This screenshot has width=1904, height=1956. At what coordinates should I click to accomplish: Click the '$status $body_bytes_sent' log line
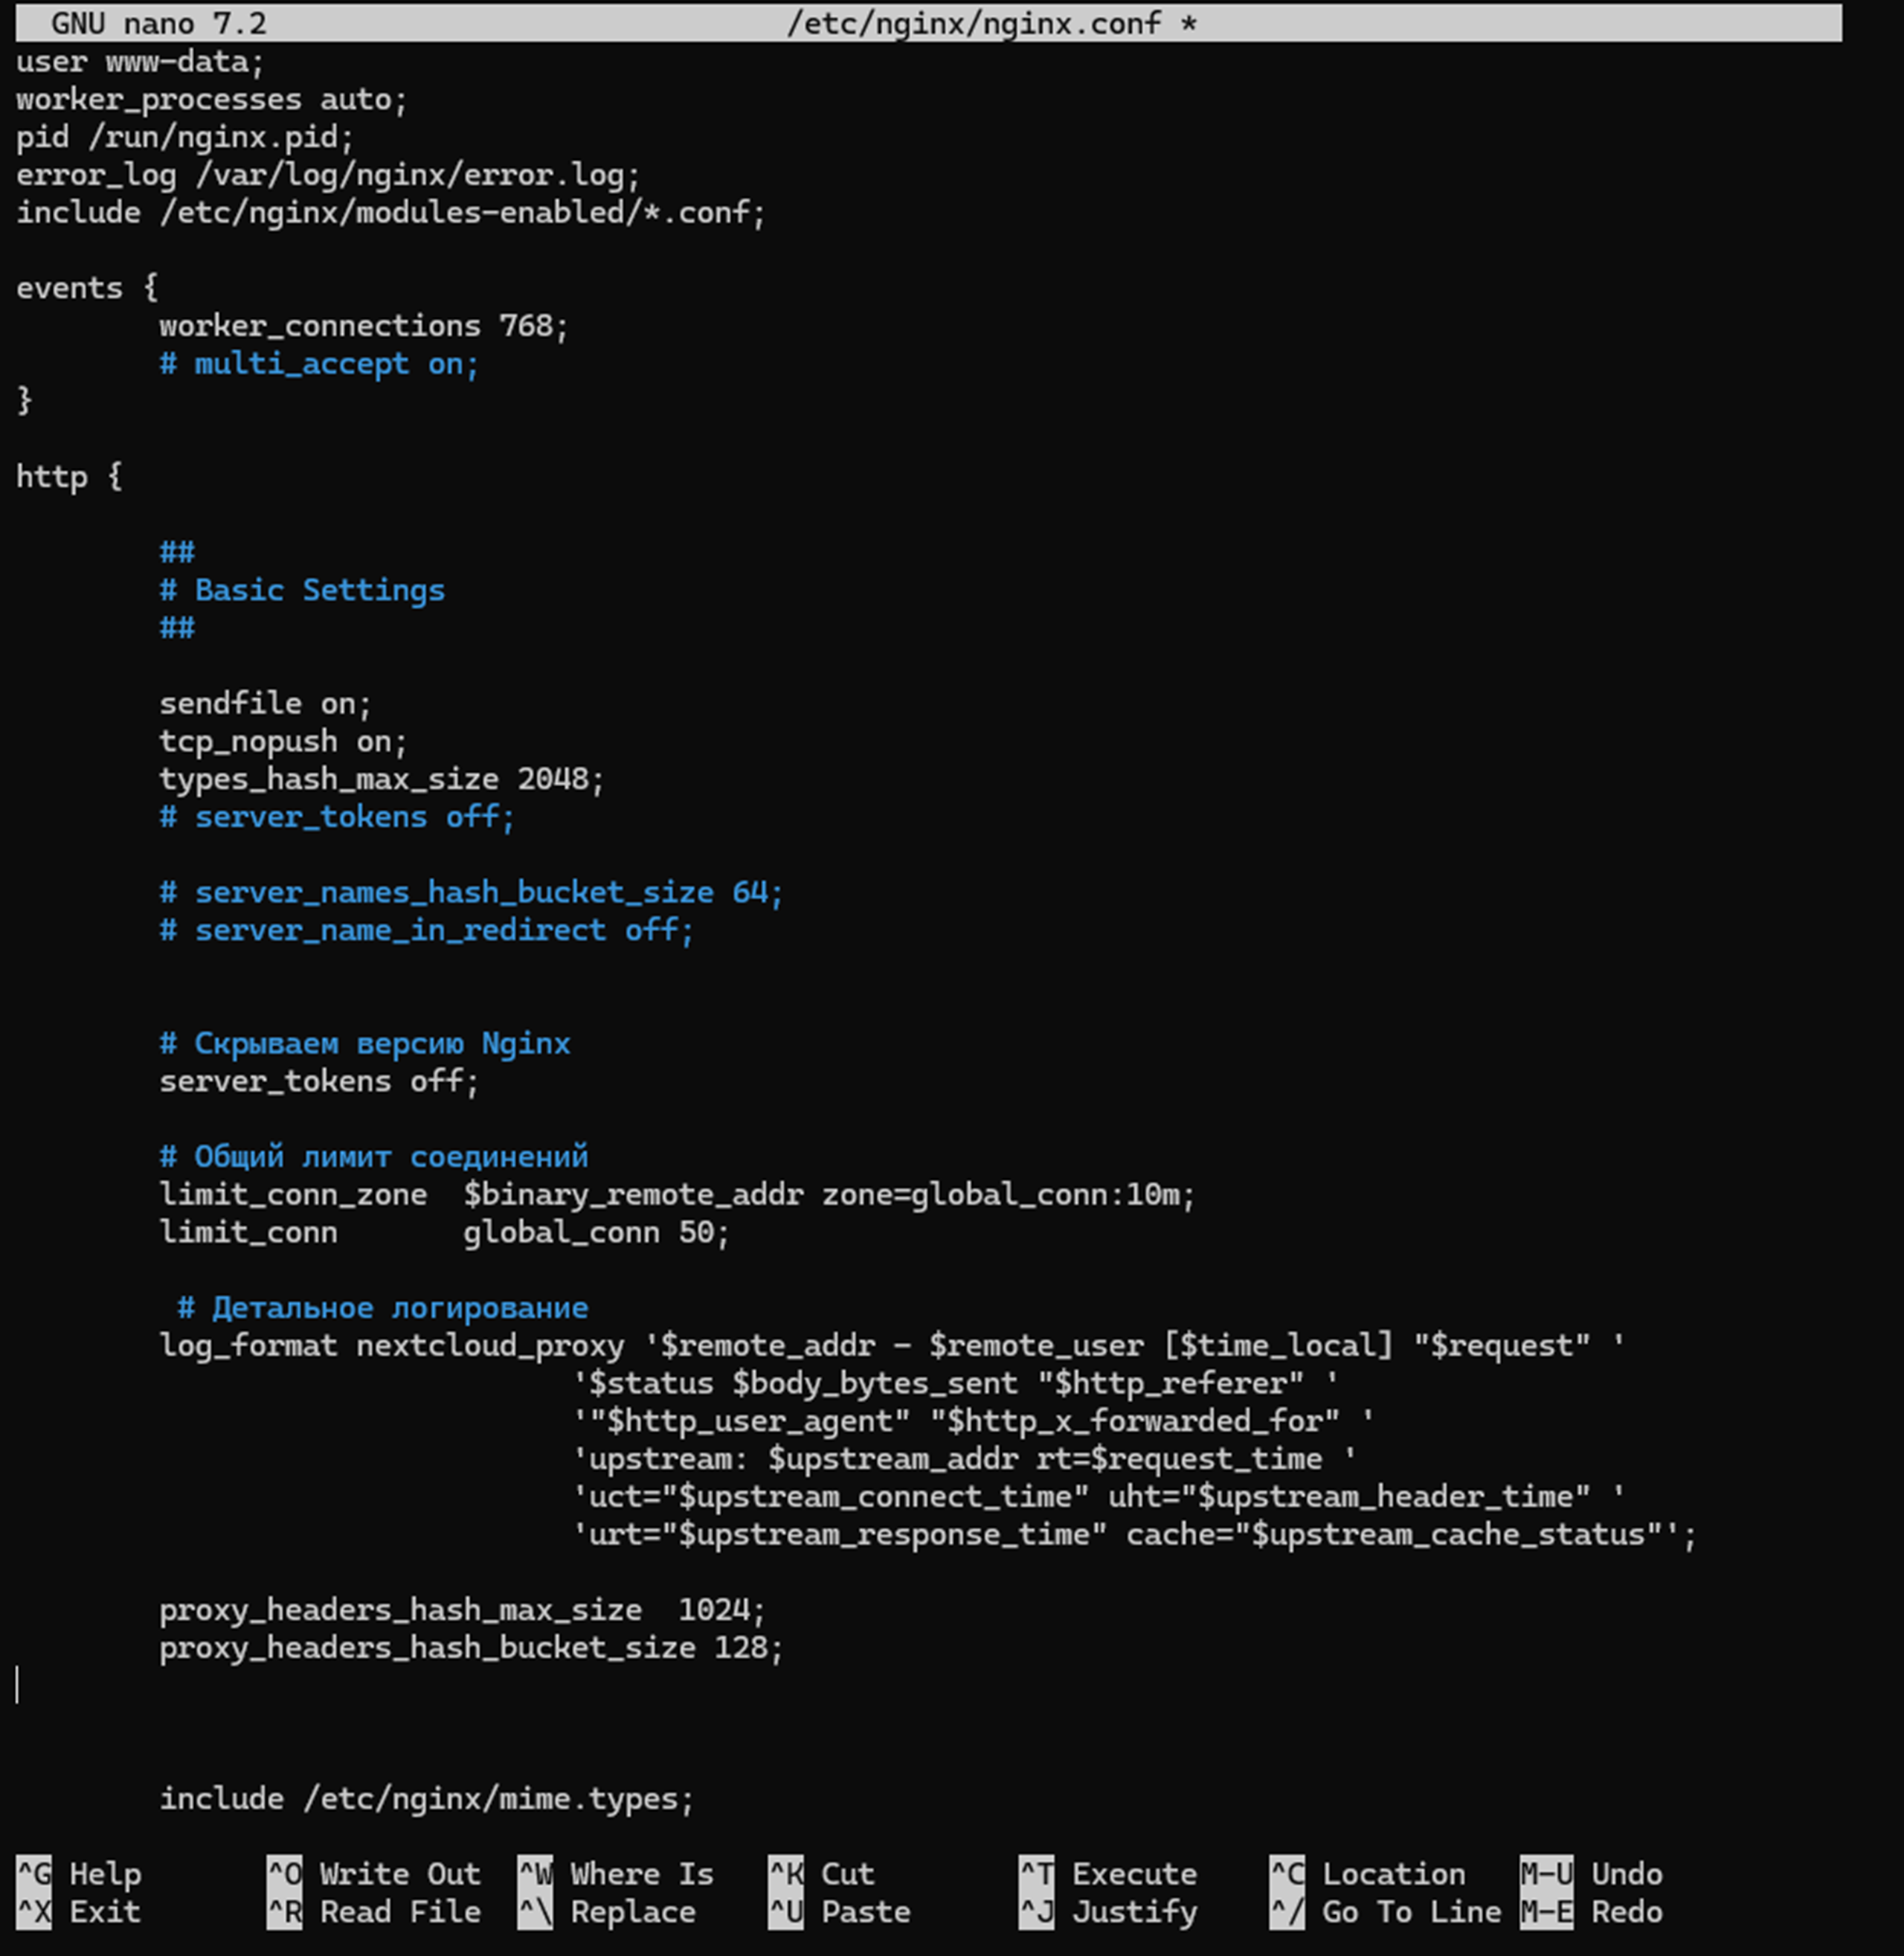pos(955,1384)
